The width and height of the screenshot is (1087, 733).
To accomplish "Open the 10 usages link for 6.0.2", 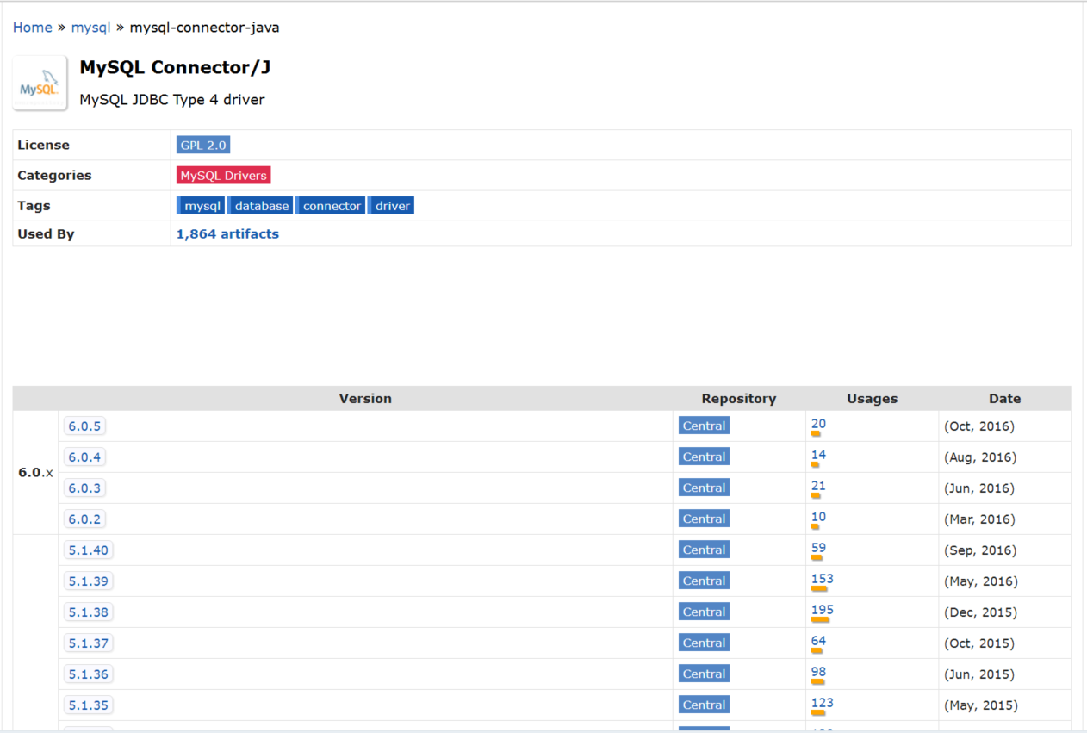I will point(818,517).
